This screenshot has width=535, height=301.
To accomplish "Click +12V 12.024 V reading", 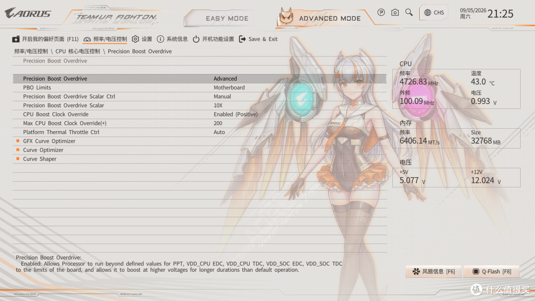I will (x=486, y=180).
